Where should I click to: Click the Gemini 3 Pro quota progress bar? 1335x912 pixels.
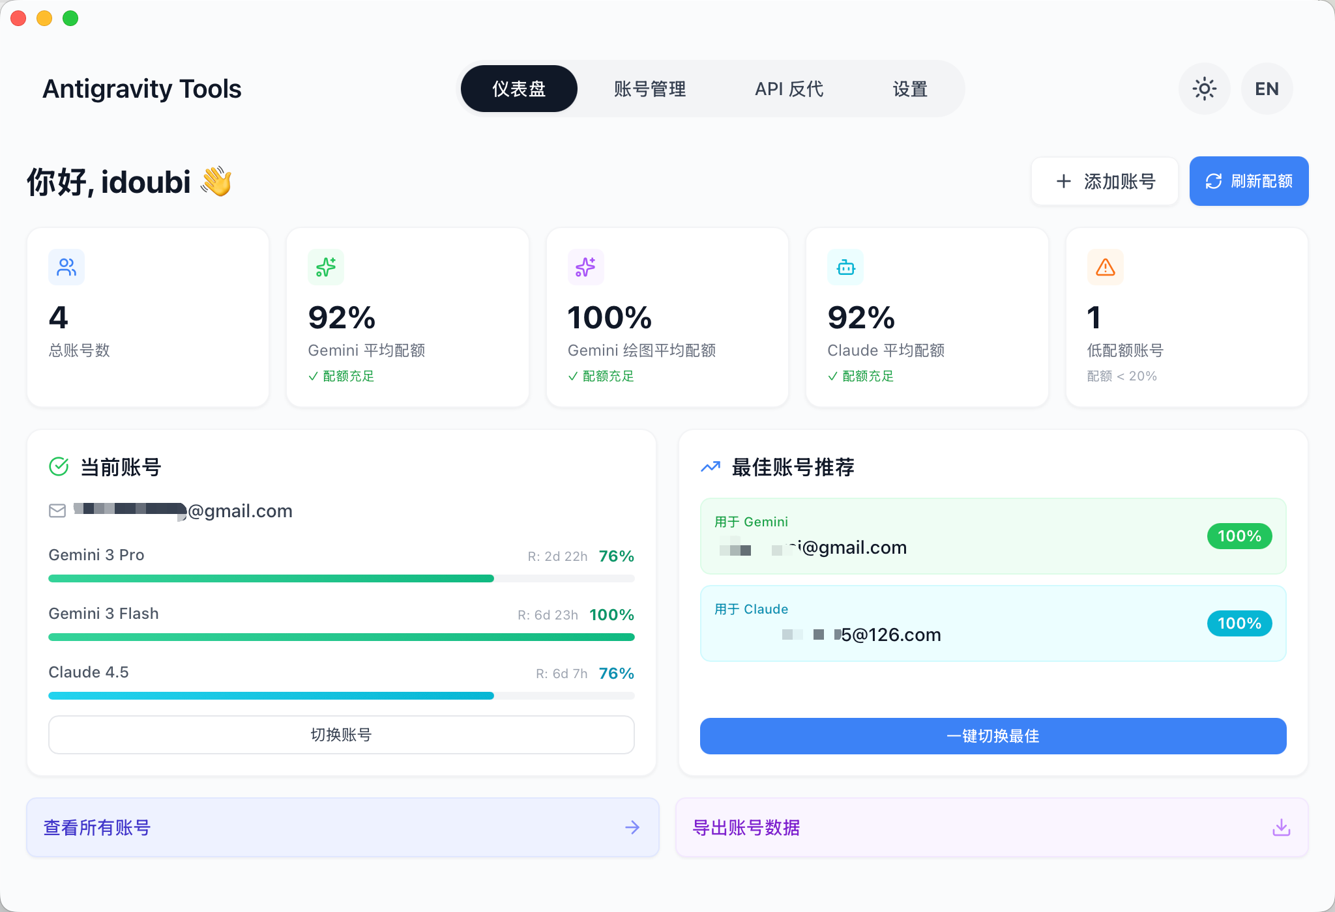coord(341,578)
